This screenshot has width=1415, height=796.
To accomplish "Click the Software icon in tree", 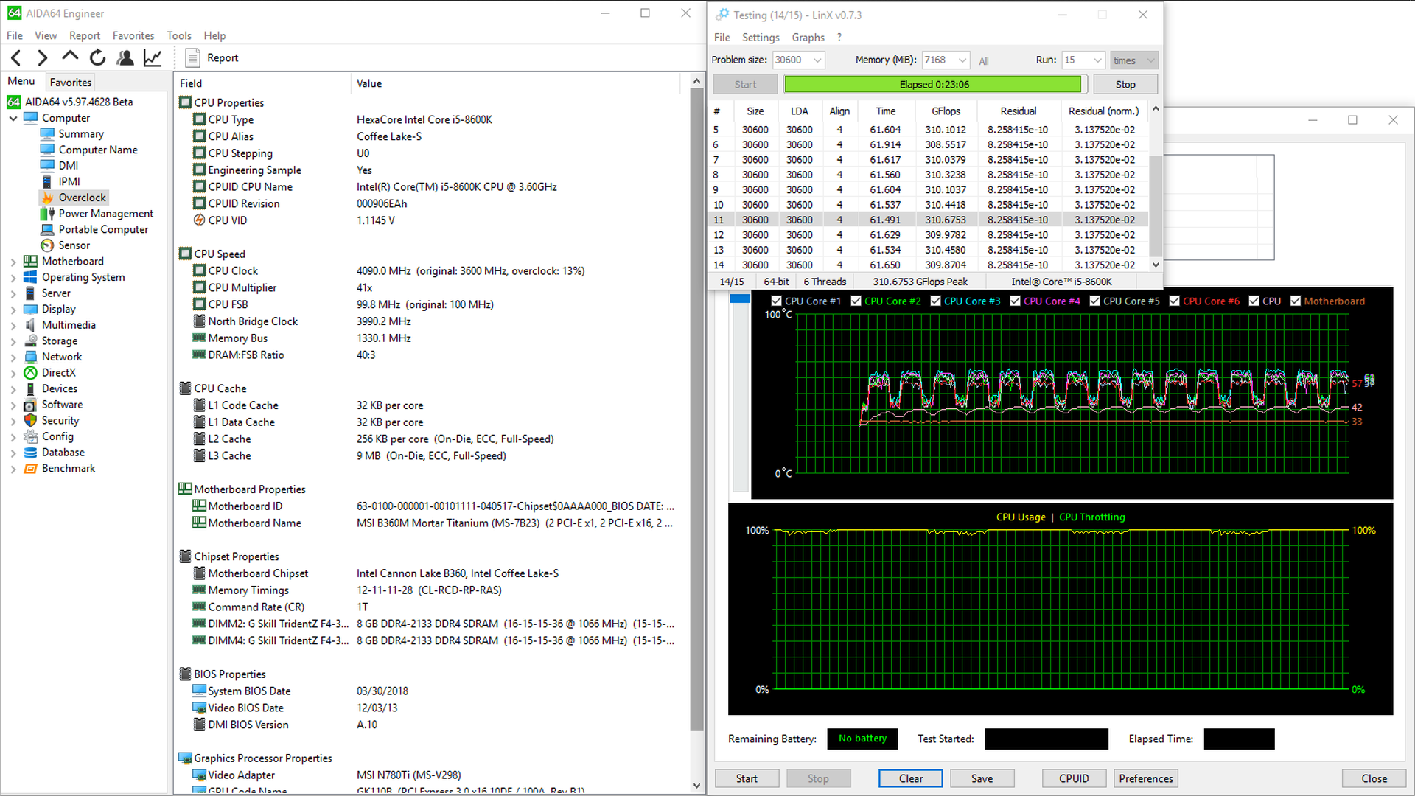I will coord(30,405).
